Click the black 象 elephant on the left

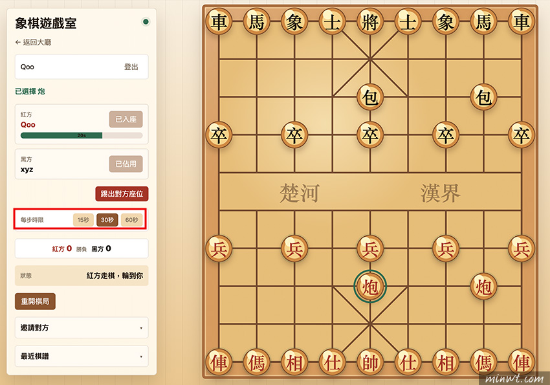point(294,22)
